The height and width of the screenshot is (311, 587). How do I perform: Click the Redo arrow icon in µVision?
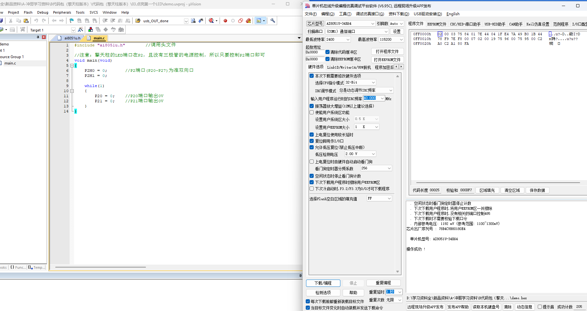click(x=44, y=21)
